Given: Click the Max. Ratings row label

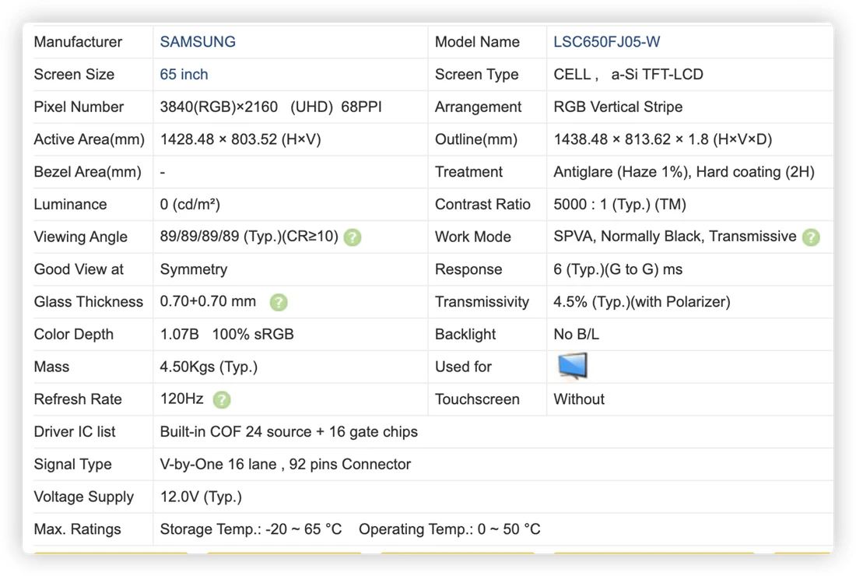Looking at the screenshot, I should [x=78, y=529].
